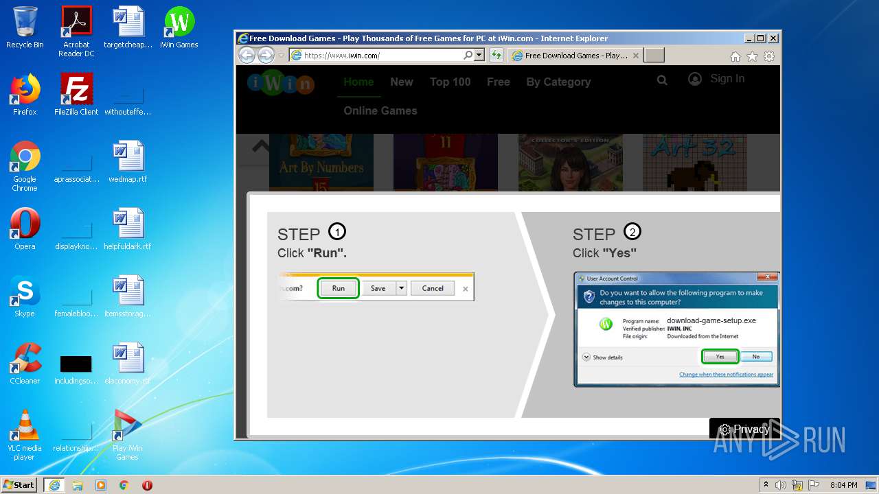Expand the address bar autocomplete dropdown arrow
Image resolution: width=879 pixels, height=494 pixels.
tap(479, 56)
